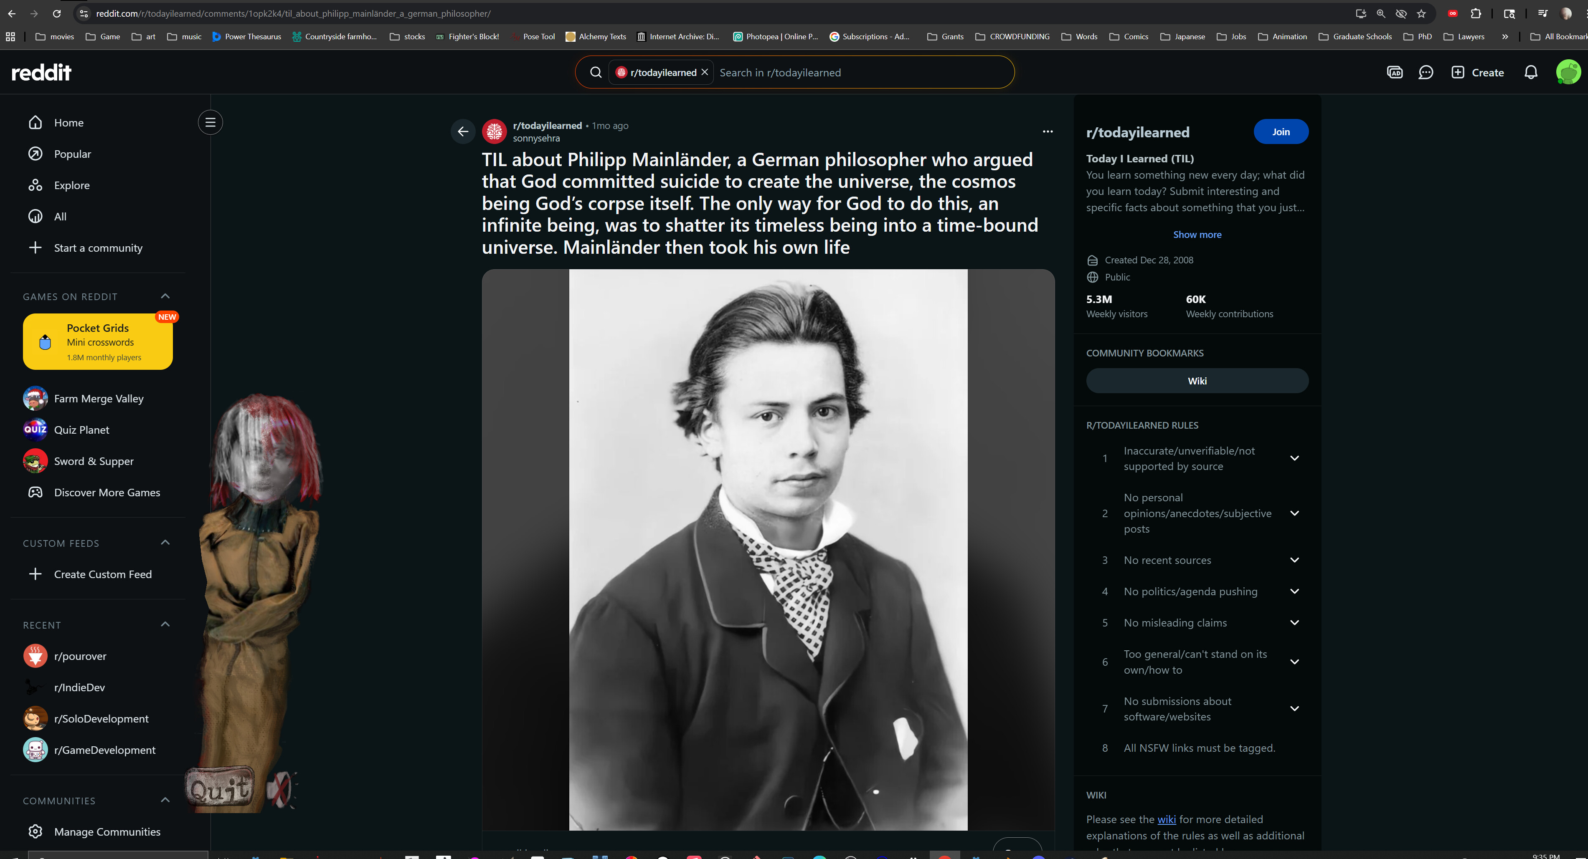Open the browser extensions puzzle icon
The width and height of the screenshot is (1588, 859).
tap(1476, 13)
